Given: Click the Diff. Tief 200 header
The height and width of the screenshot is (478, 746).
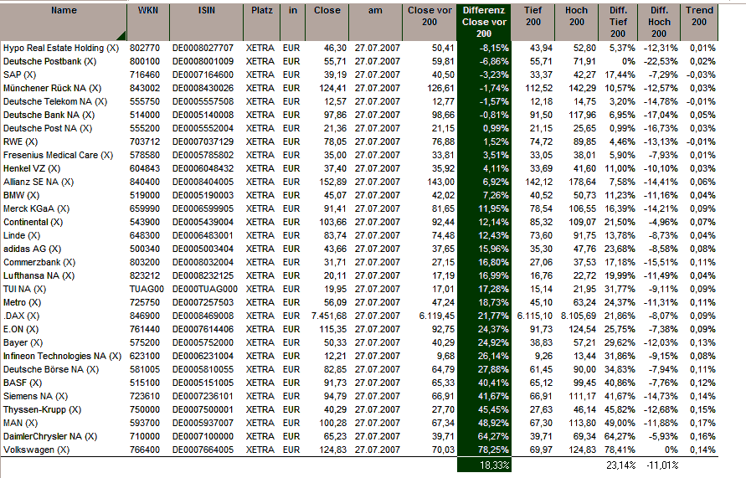Looking at the screenshot, I should point(618,22).
